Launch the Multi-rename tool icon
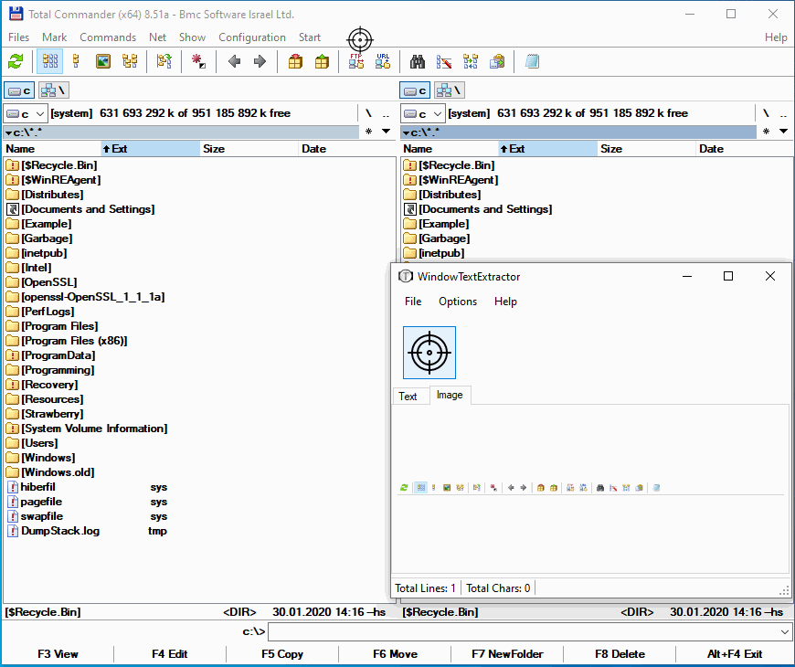Screen dimensions: 795x667 pos(443,62)
